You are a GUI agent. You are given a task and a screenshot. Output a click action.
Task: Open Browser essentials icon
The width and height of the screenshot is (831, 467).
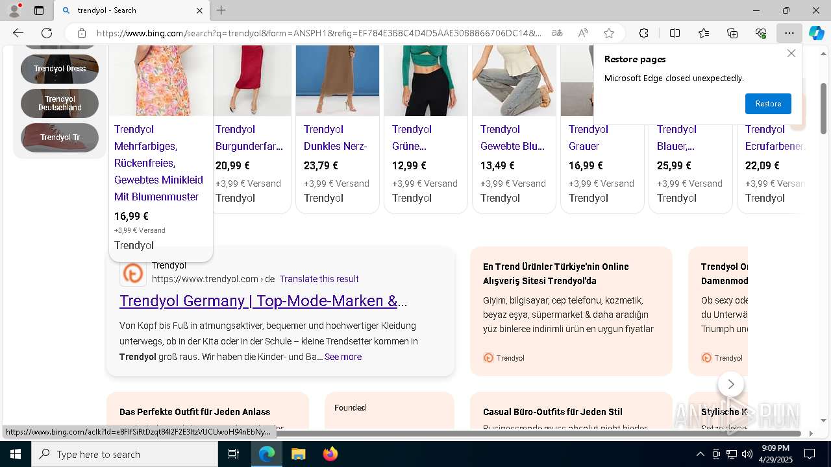pos(761,33)
